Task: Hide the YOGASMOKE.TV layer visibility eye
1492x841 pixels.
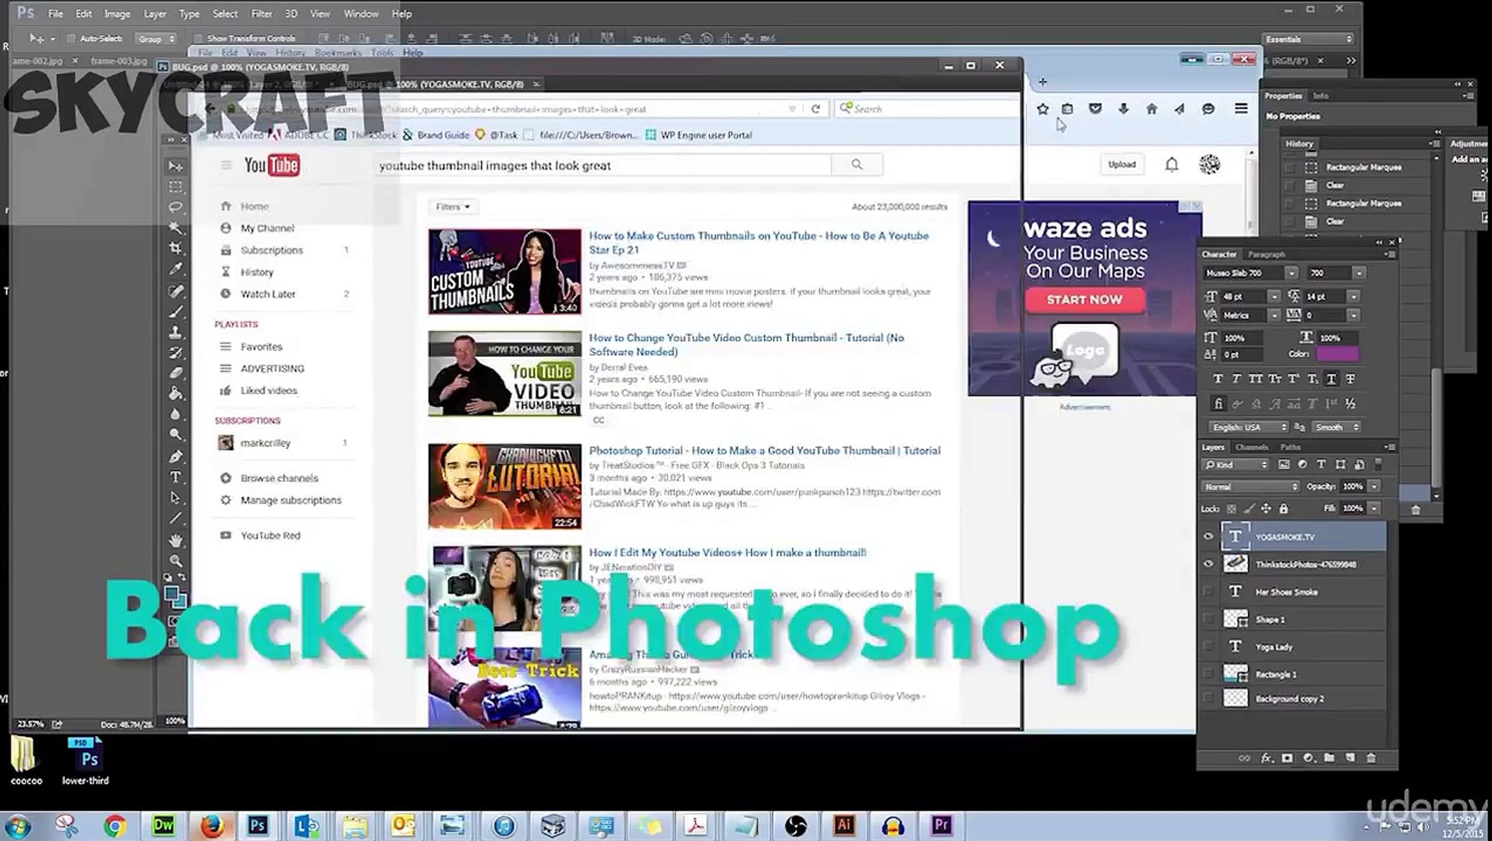Action: click(x=1210, y=536)
